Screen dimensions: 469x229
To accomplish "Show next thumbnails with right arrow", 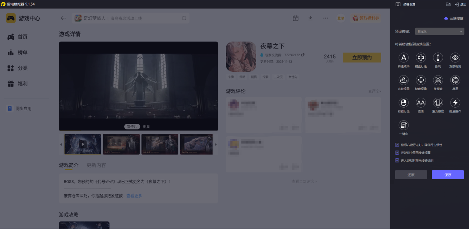I will click(x=216, y=144).
